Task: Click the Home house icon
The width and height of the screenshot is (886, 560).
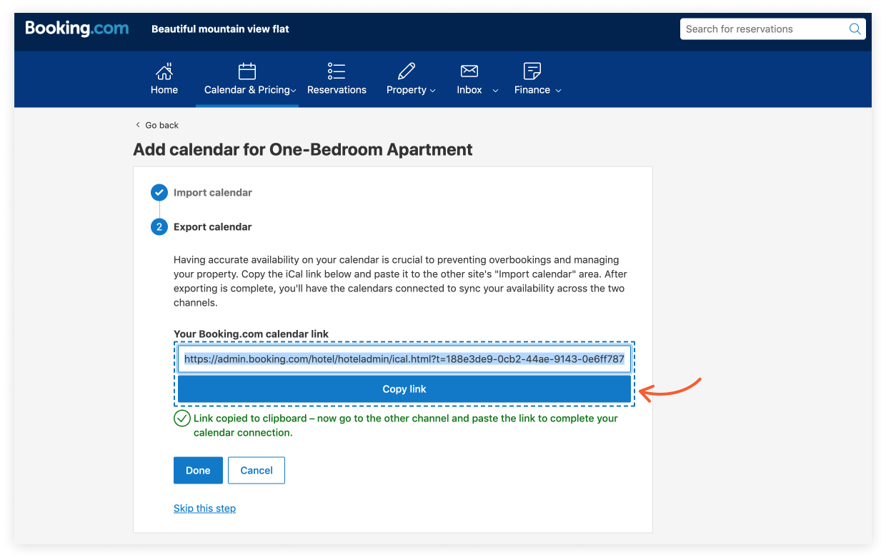Action: point(164,71)
